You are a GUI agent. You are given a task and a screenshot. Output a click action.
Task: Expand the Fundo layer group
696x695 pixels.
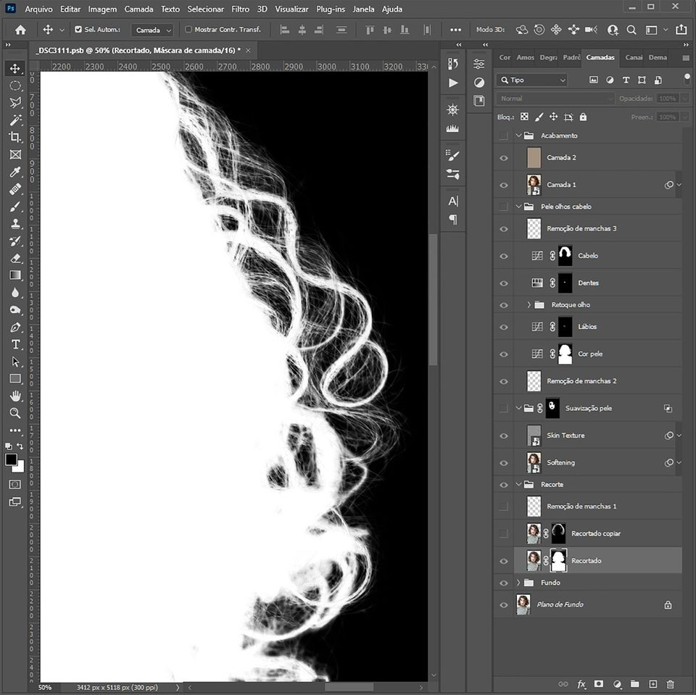518,583
